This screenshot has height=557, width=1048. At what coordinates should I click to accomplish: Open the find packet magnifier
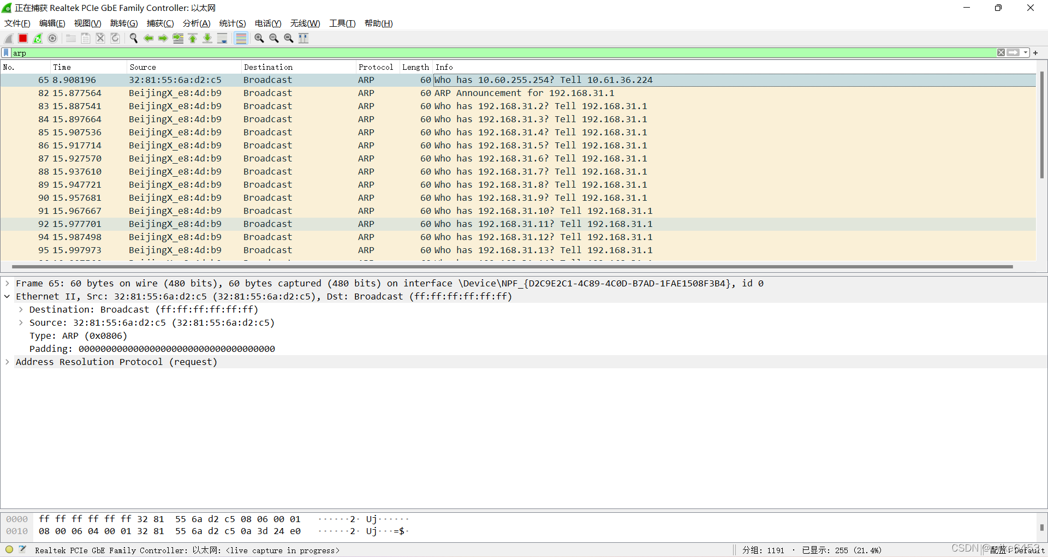coord(134,38)
